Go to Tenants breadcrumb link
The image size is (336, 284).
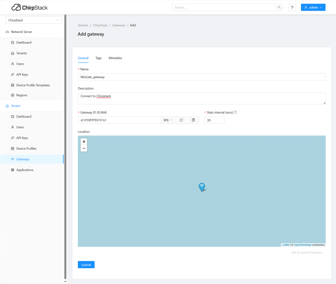(x=83, y=25)
